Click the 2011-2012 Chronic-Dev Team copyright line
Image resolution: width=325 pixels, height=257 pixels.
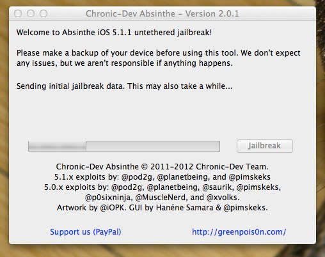coord(162,167)
